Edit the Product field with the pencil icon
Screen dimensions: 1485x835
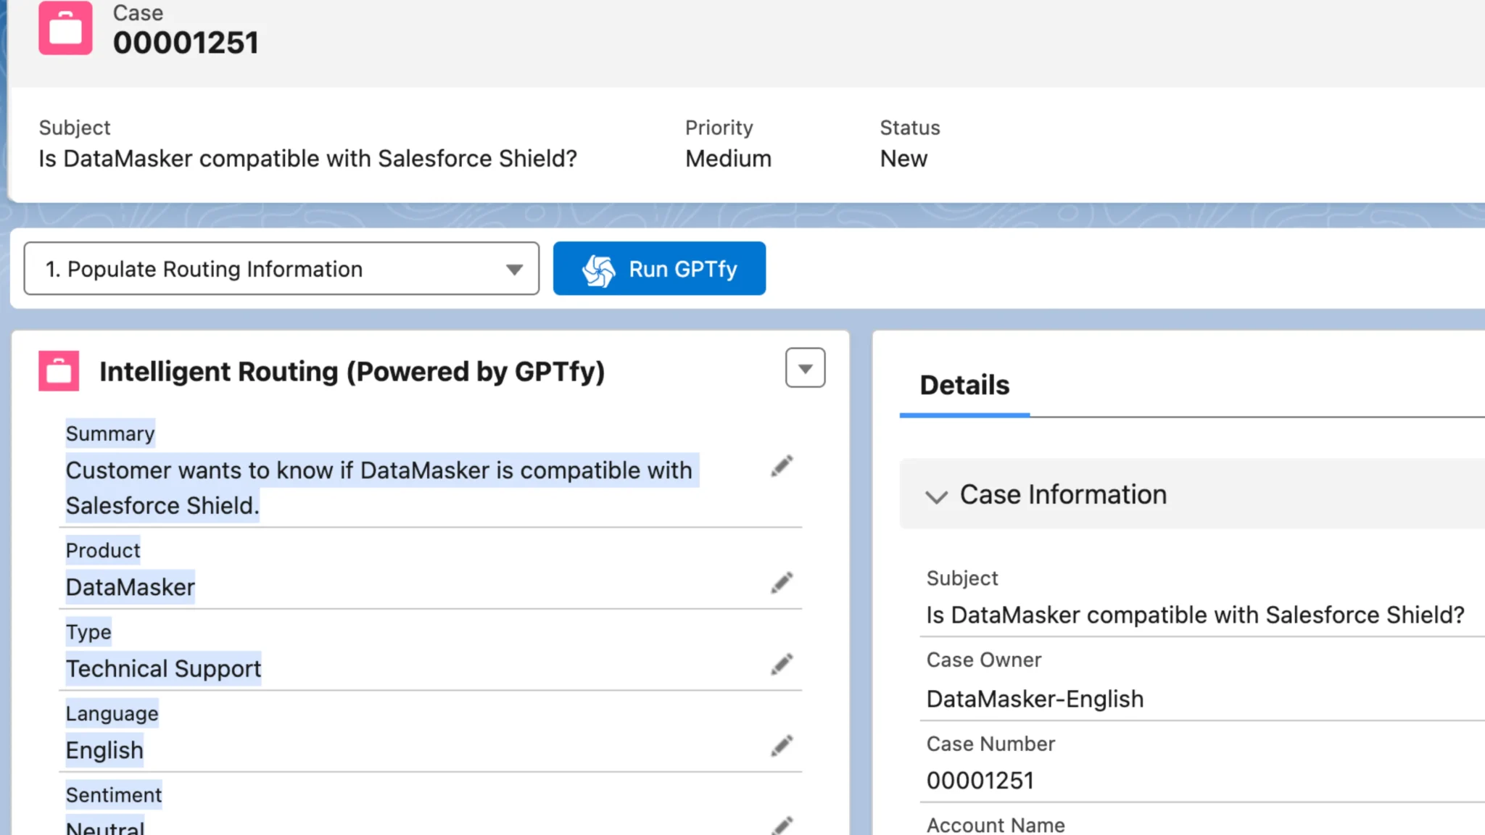click(782, 583)
